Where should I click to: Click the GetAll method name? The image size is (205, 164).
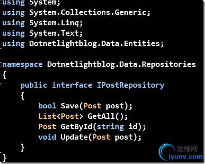(101, 116)
